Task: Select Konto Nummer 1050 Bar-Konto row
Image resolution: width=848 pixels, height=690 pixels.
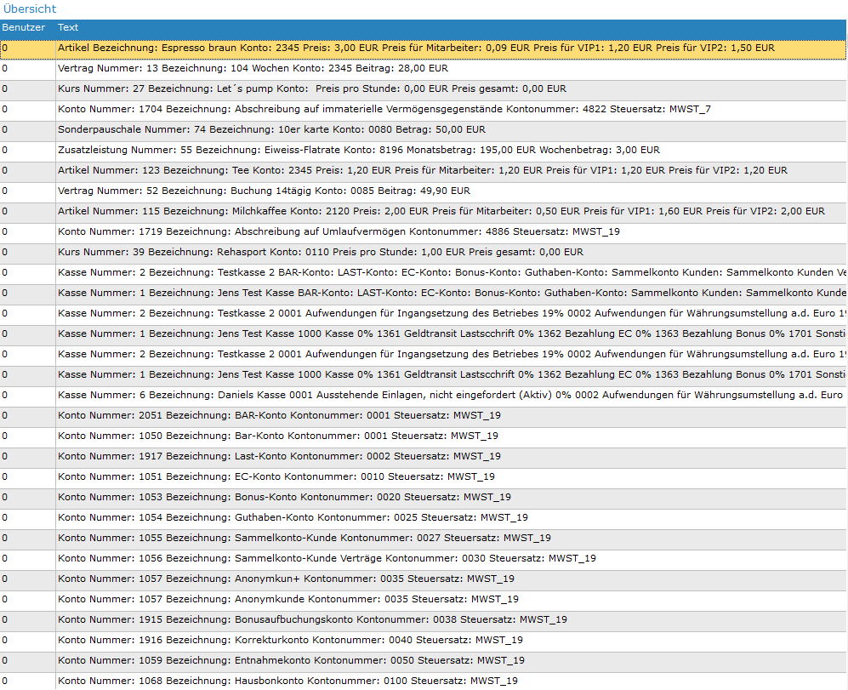Action: [423, 436]
